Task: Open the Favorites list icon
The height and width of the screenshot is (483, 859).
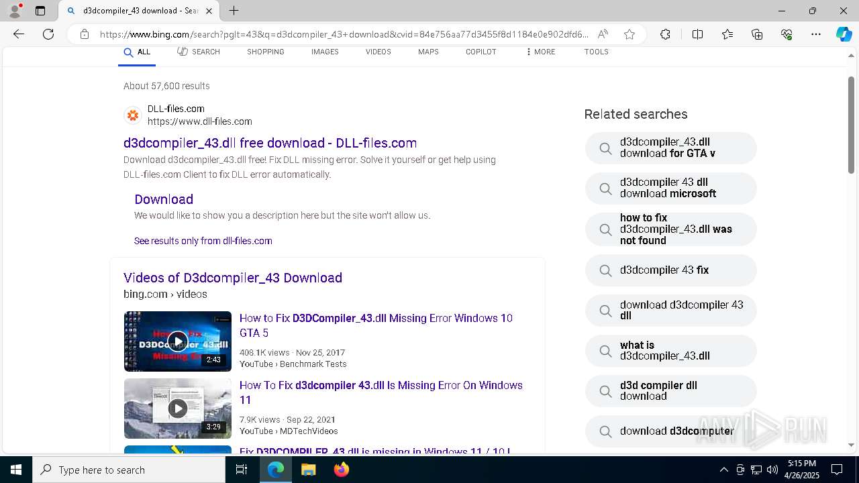Action: [727, 34]
